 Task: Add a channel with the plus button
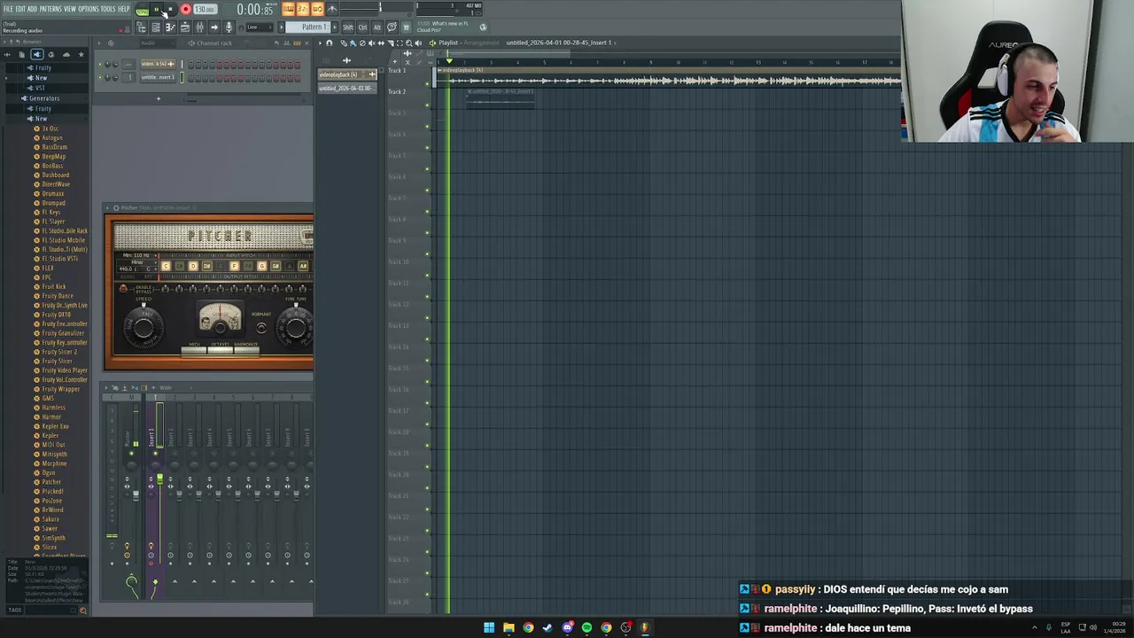(159, 98)
